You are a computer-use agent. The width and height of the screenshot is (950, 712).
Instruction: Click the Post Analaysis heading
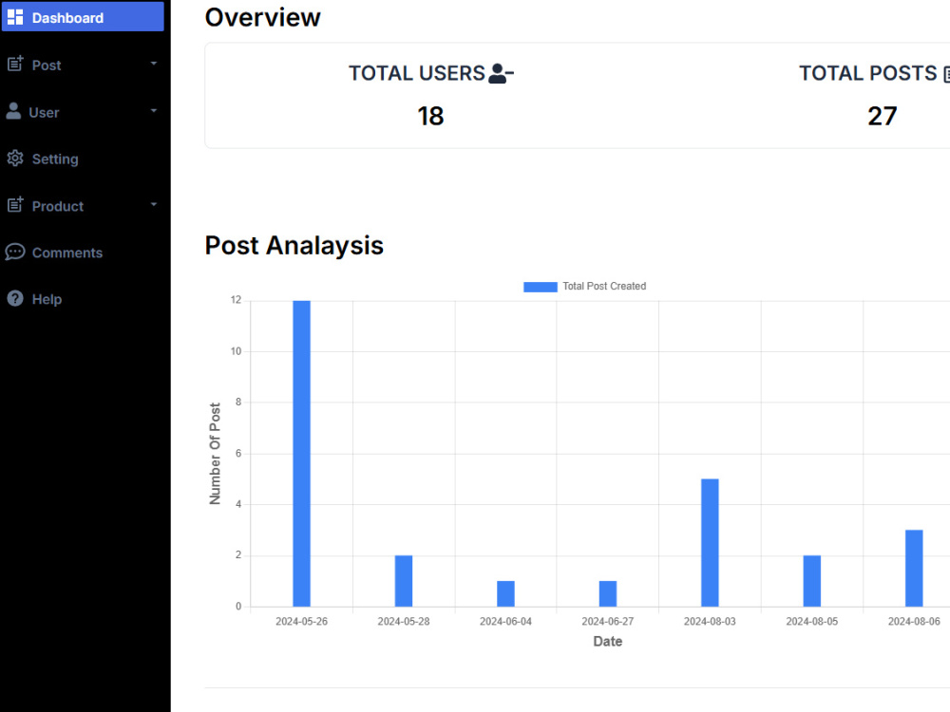pyautogui.click(x=294, y=246)
